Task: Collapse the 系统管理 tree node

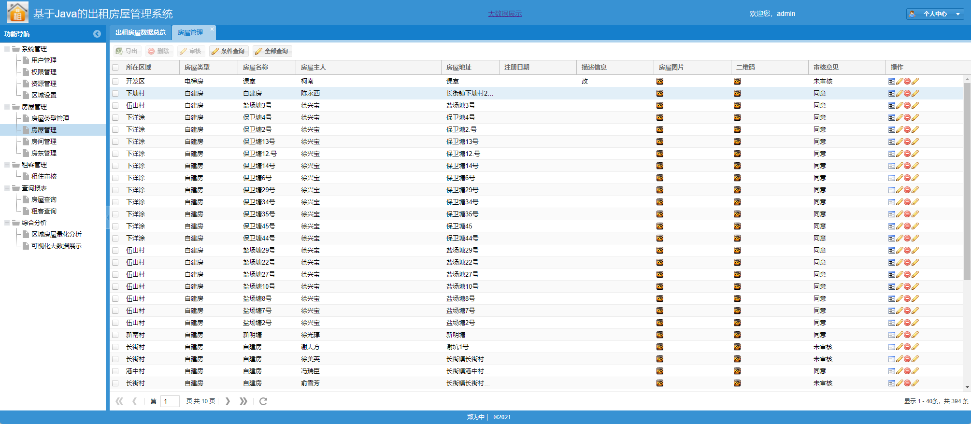Action: pos(7,49)
